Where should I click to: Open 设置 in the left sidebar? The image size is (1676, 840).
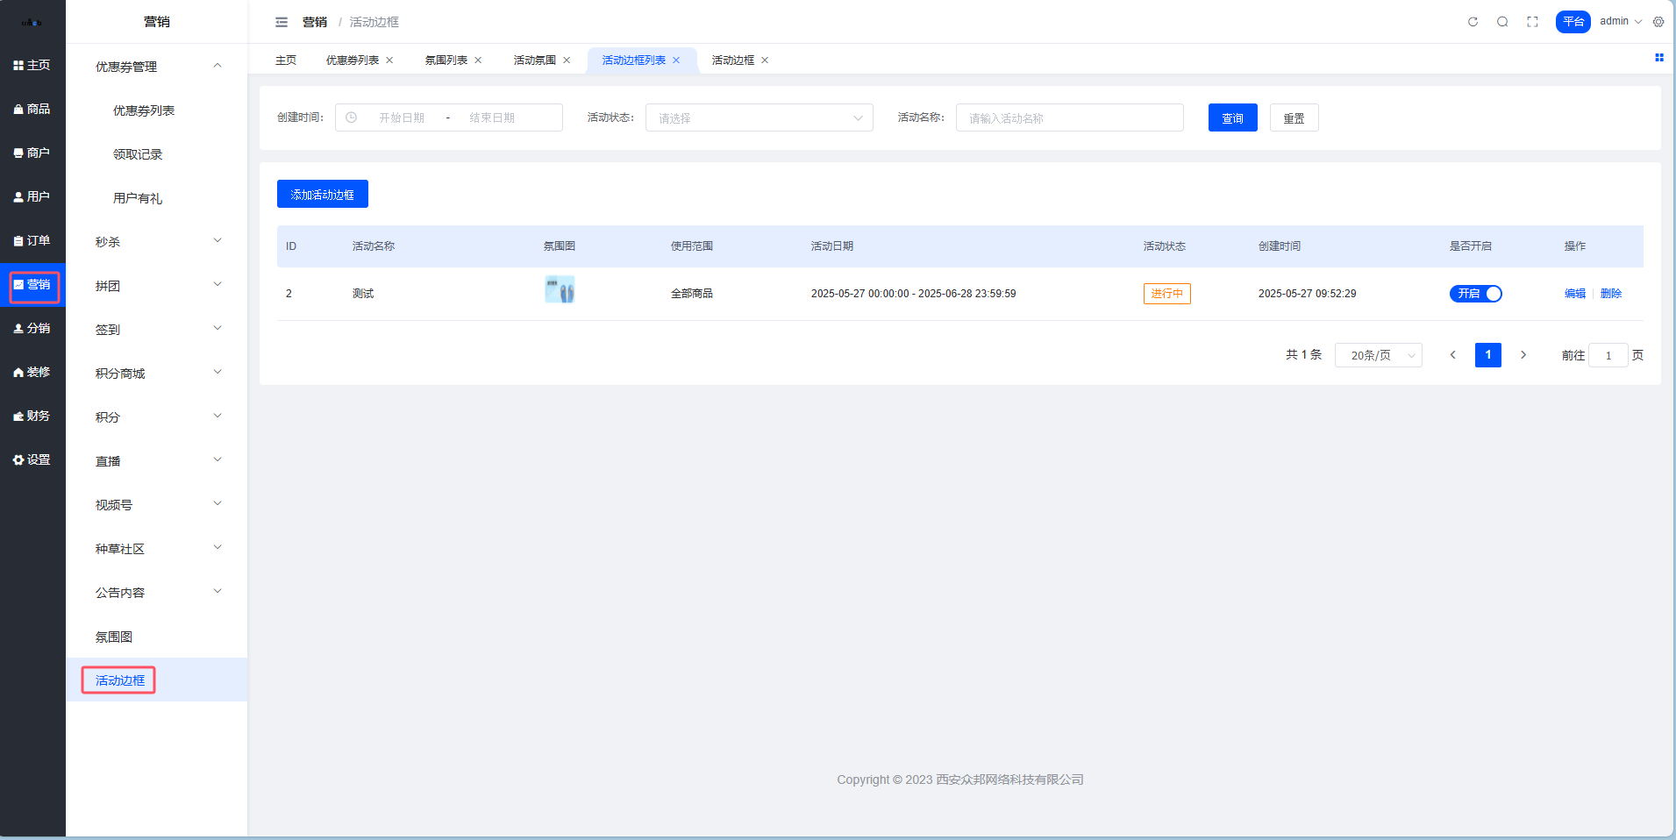click(32, 459)
